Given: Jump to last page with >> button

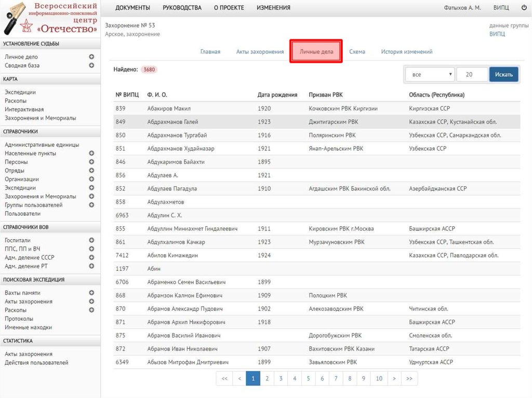Looking at the screenshot, I should [x=409, y=379].
